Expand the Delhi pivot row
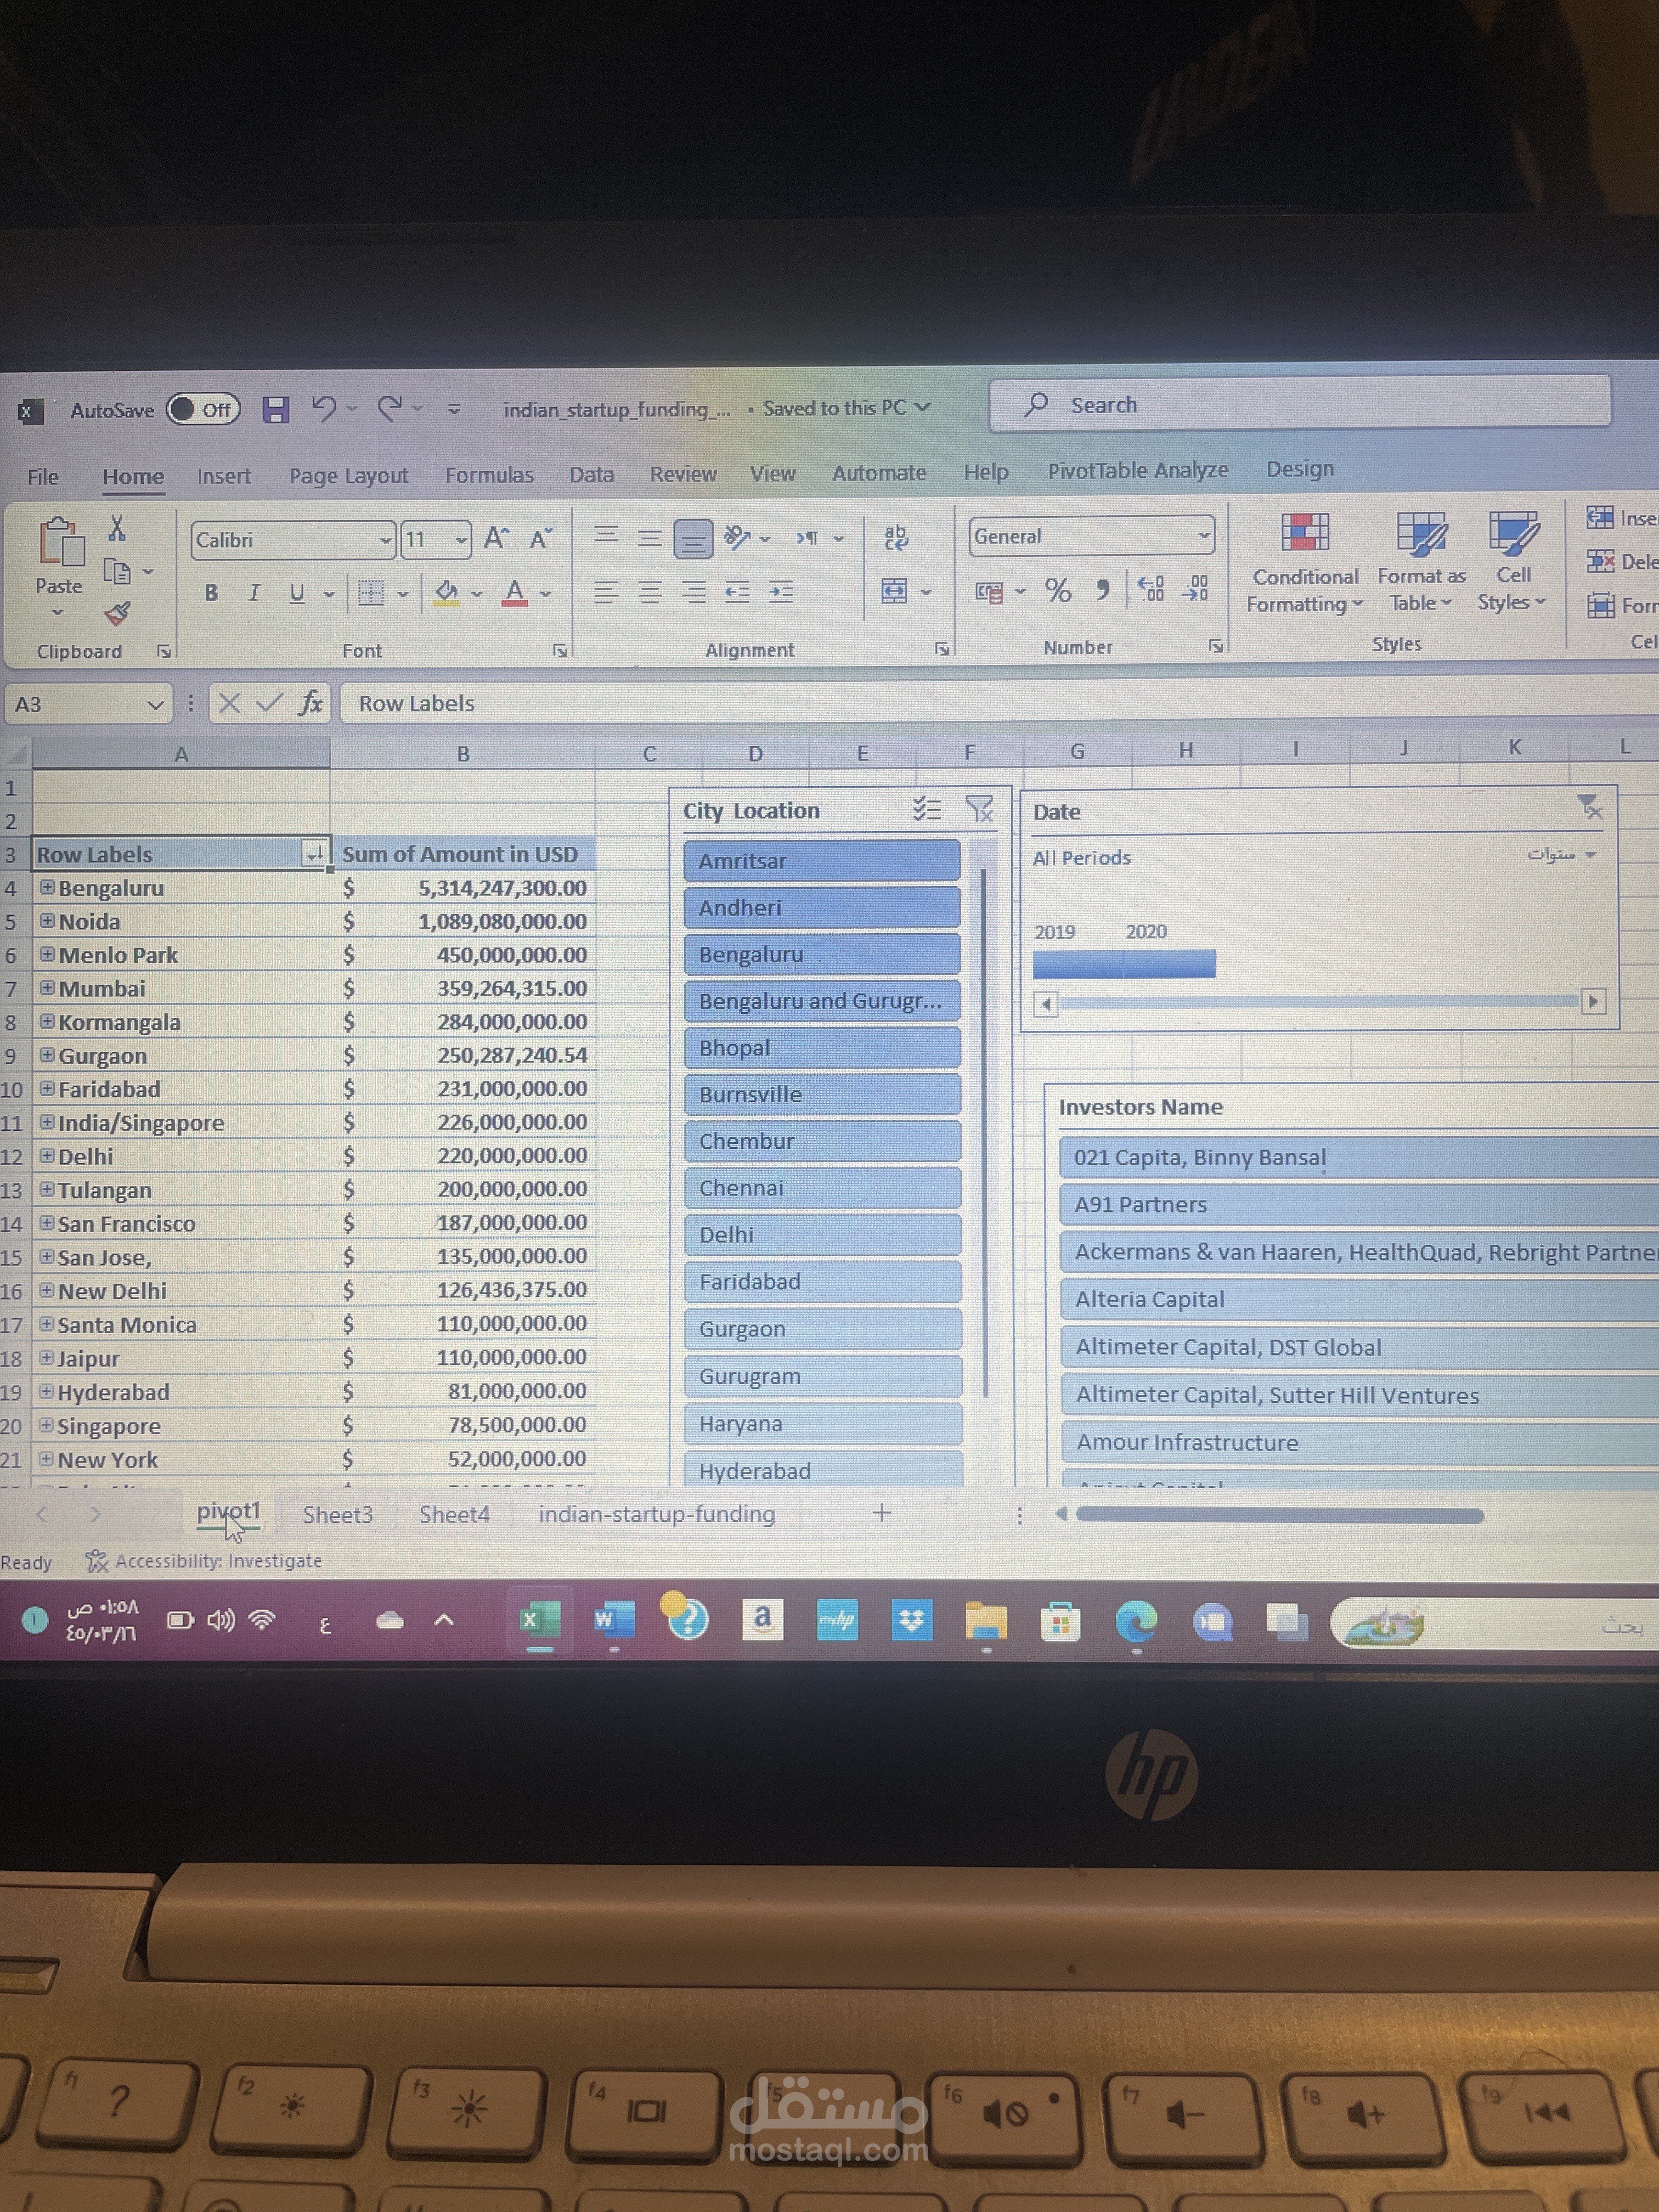This screenshot has height=2212, width=1659. [46, 1155]
